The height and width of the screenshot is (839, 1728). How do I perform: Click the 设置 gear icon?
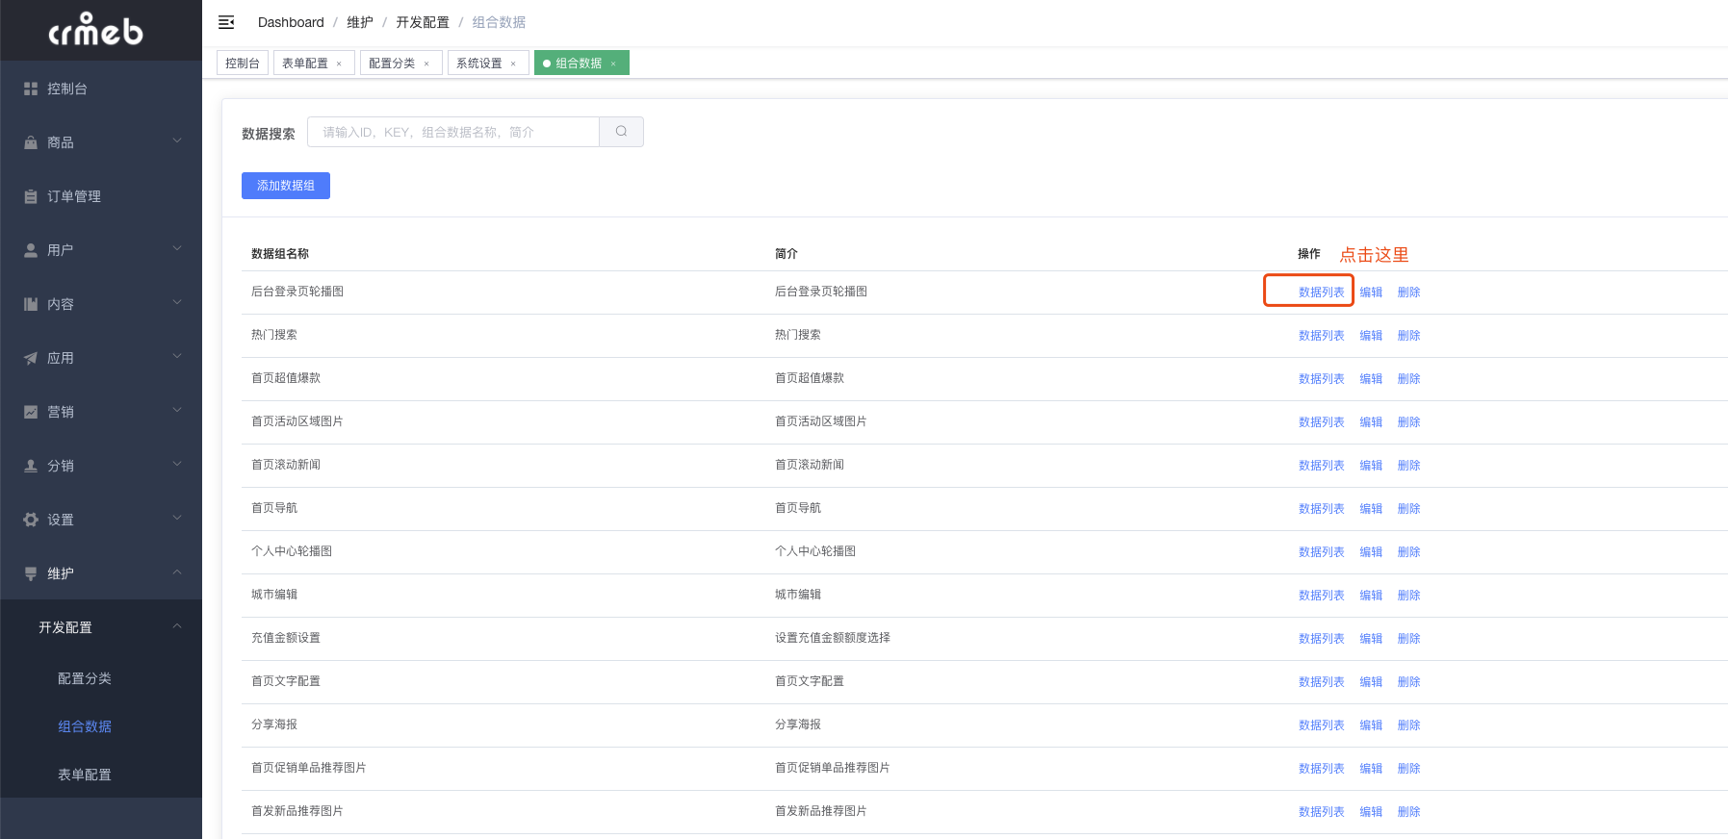pyautogui.click(x=31, y=520)
